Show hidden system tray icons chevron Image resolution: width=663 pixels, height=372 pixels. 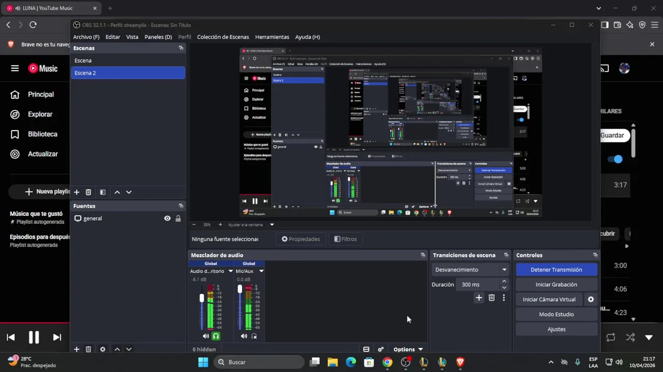[x=551, y=362]
